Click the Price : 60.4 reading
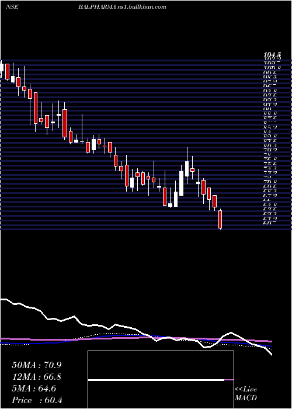The width and height of the screenshot is (292, 409). click(37, 400)
